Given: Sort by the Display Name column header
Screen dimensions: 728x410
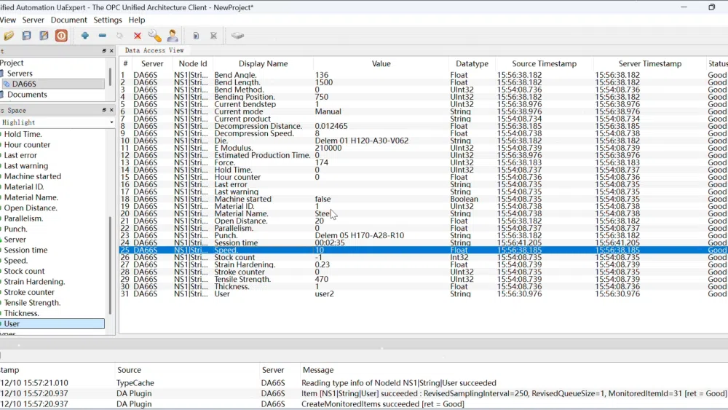Looking at the screenshot, I should (263, 63).
